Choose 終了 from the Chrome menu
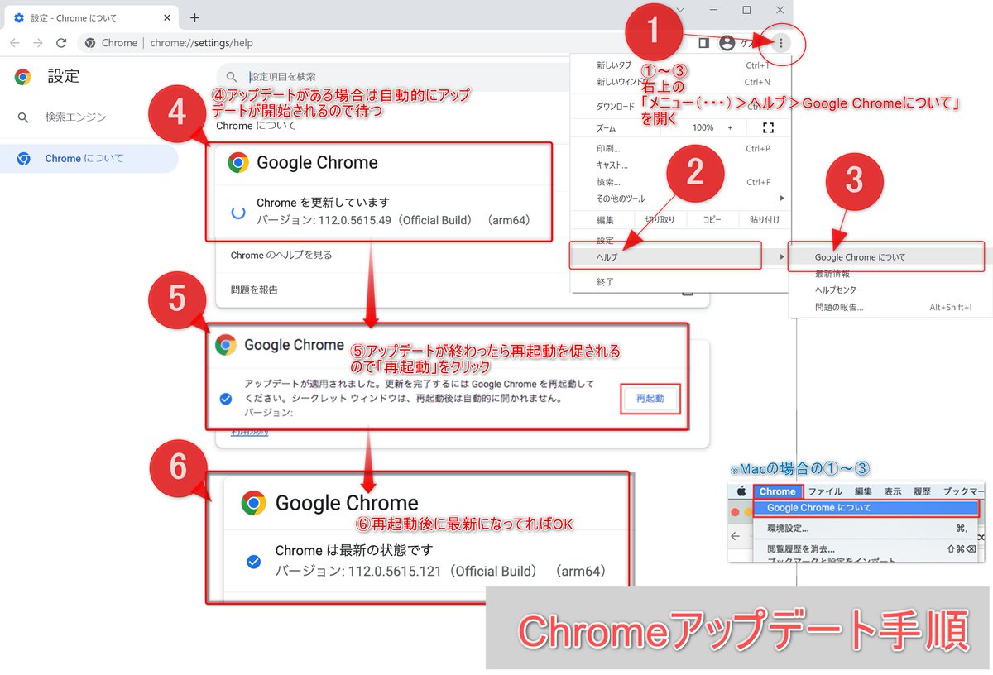 681,282
